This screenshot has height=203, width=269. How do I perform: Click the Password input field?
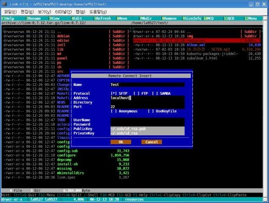(148, 124)
